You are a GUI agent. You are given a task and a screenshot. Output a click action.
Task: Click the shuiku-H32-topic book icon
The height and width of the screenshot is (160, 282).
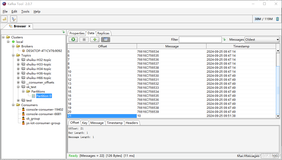click(x=23, y=60)
